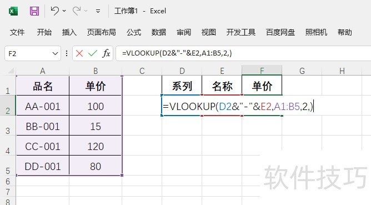Click the 单价 cell in column B
The width and height of the screenshot is (371, 205).
[96, 86]
